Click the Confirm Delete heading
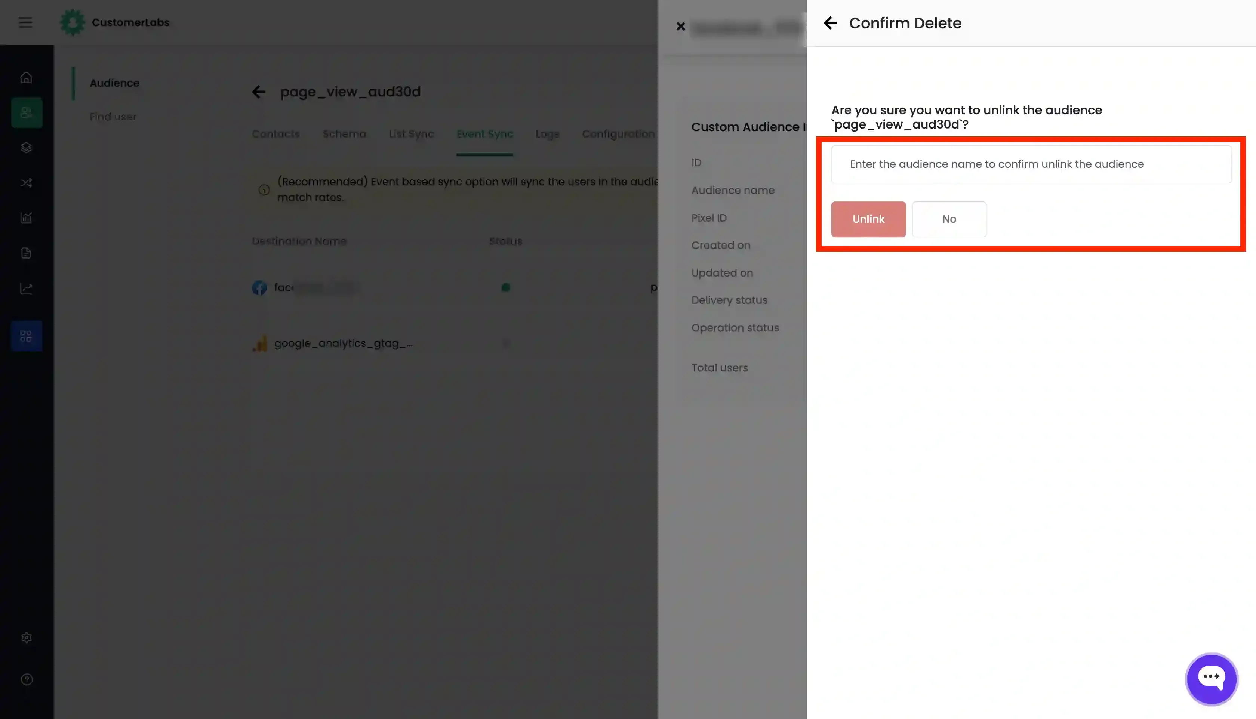The image size is (1256, 719). [x=905, y=23]
